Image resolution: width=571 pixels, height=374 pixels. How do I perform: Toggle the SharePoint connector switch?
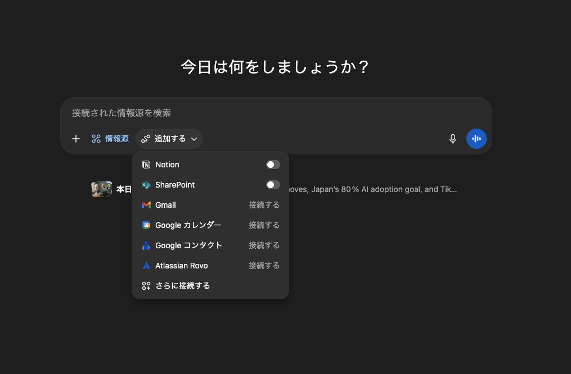273,185
